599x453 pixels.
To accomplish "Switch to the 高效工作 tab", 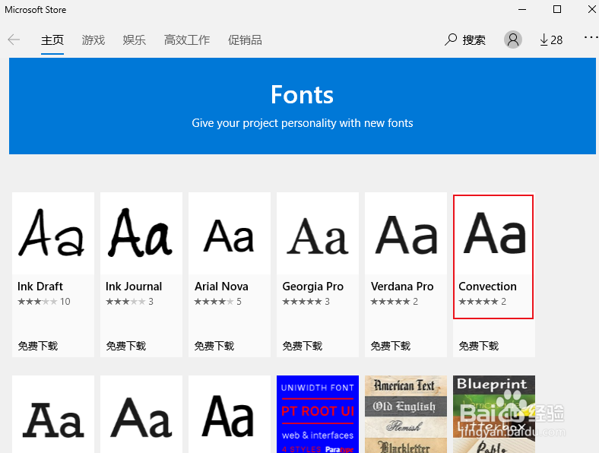I will [187, 40].
